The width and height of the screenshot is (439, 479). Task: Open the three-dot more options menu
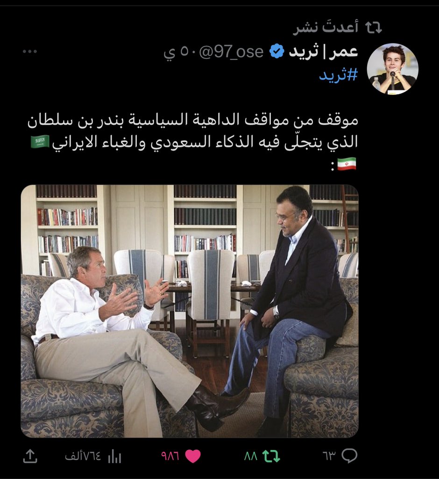tap(30, 51)
